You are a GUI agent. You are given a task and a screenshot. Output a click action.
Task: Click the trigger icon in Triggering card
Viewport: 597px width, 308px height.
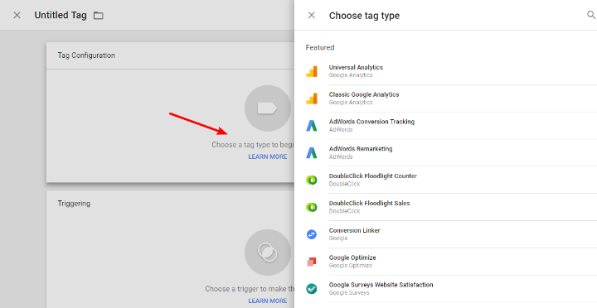point(268,253)
